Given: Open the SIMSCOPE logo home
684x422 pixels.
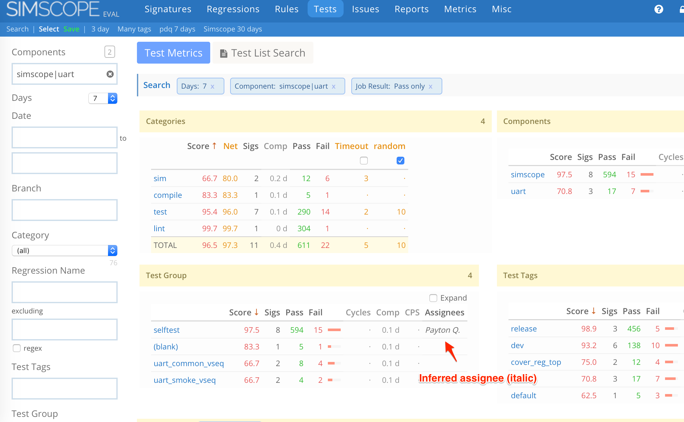Looking at the screenshot, I should click(53, 9).
